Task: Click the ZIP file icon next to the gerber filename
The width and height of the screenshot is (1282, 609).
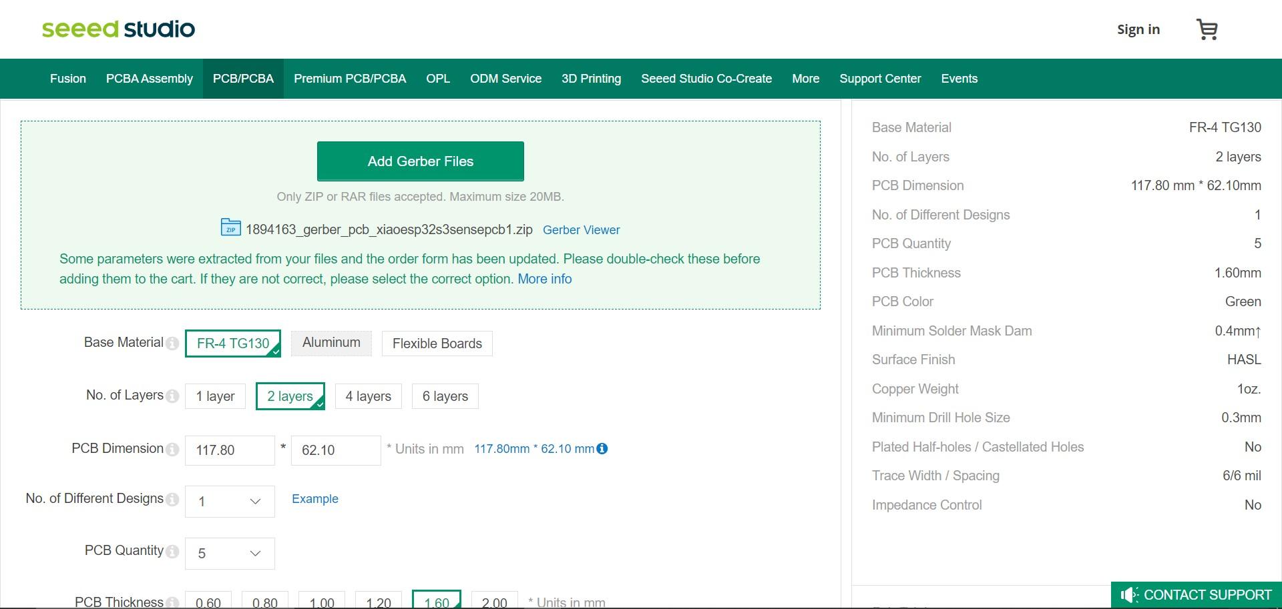Action: point(230,227)
